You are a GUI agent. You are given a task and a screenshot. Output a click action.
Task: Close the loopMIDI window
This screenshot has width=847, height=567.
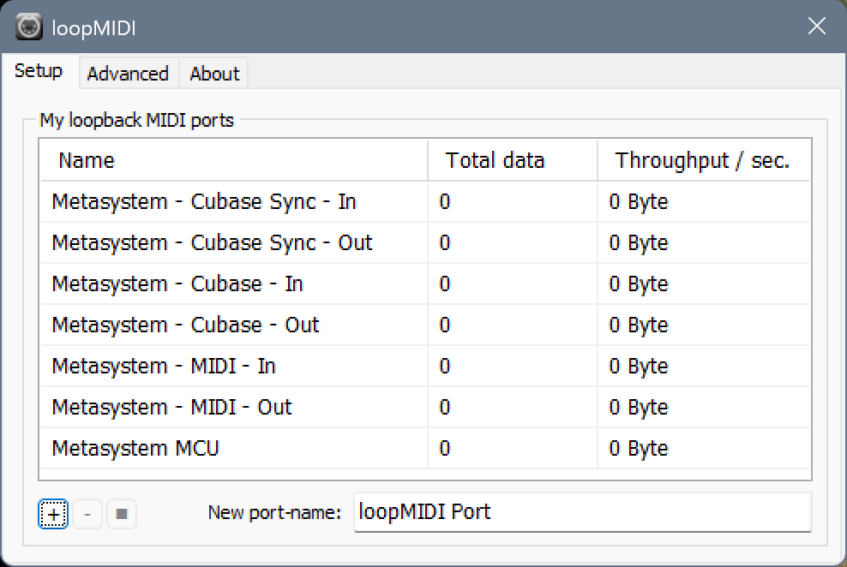[816, 27]
